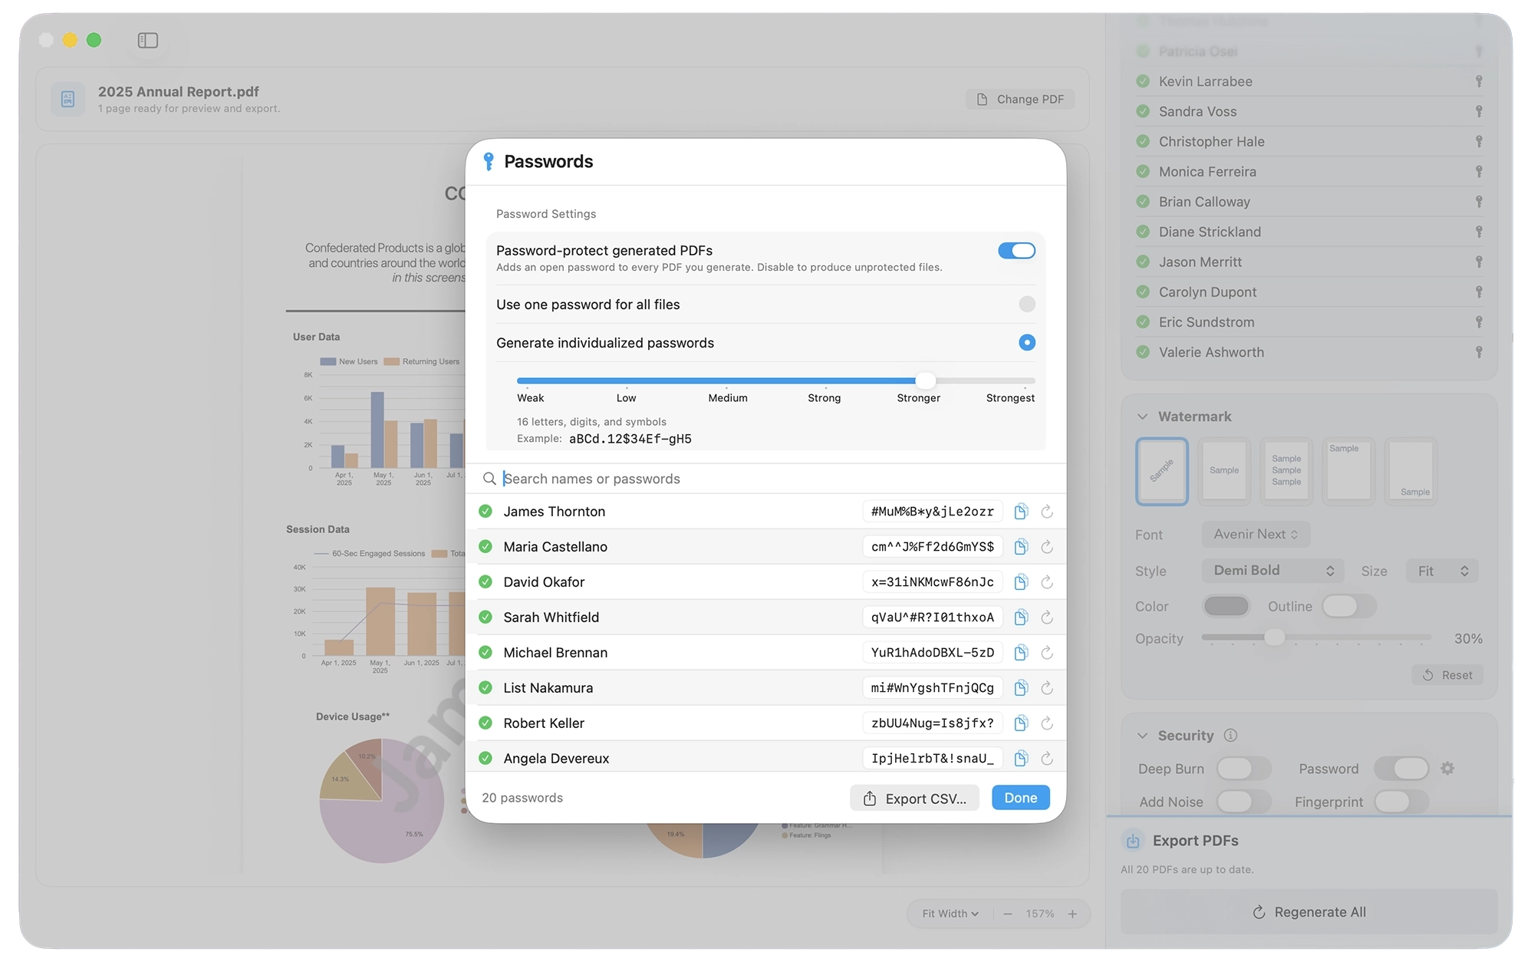
Task: Click the key icon beside Kevin Larrabee
Action: (x=1479, y=81)
